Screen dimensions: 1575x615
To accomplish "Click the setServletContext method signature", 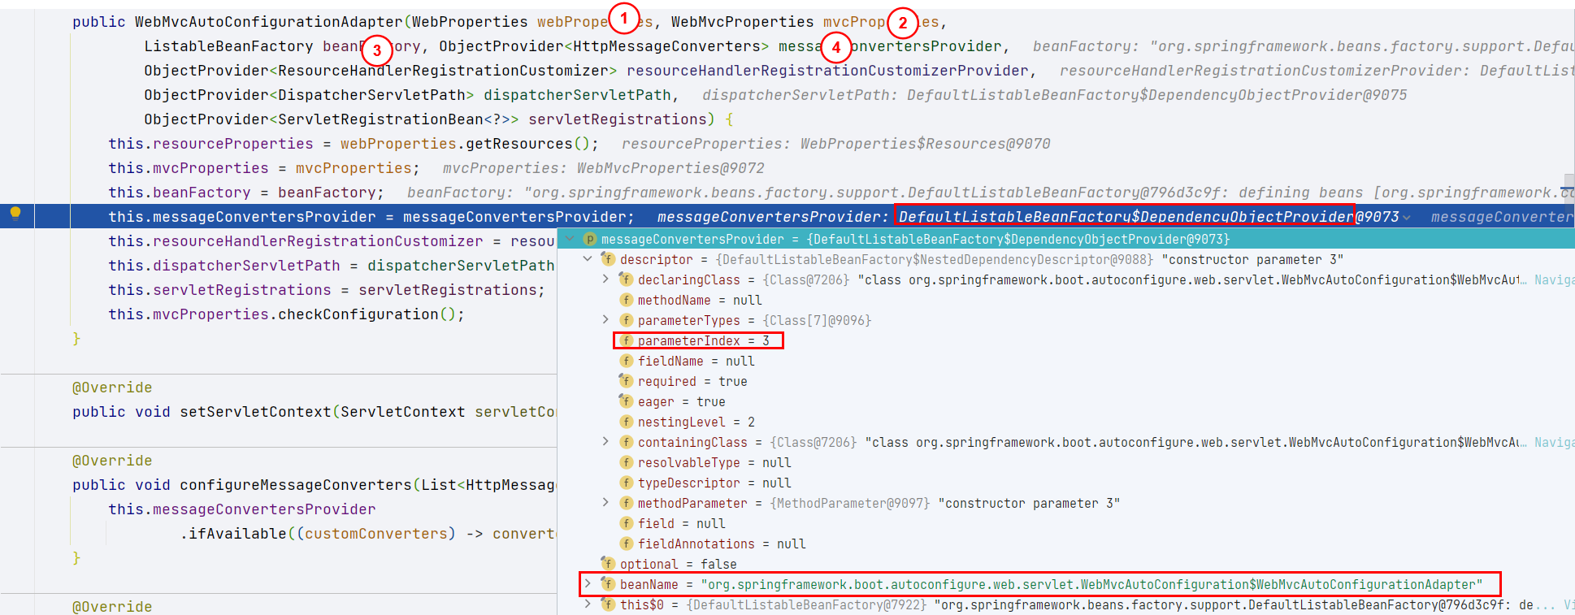I will click(x=314, y=412).
